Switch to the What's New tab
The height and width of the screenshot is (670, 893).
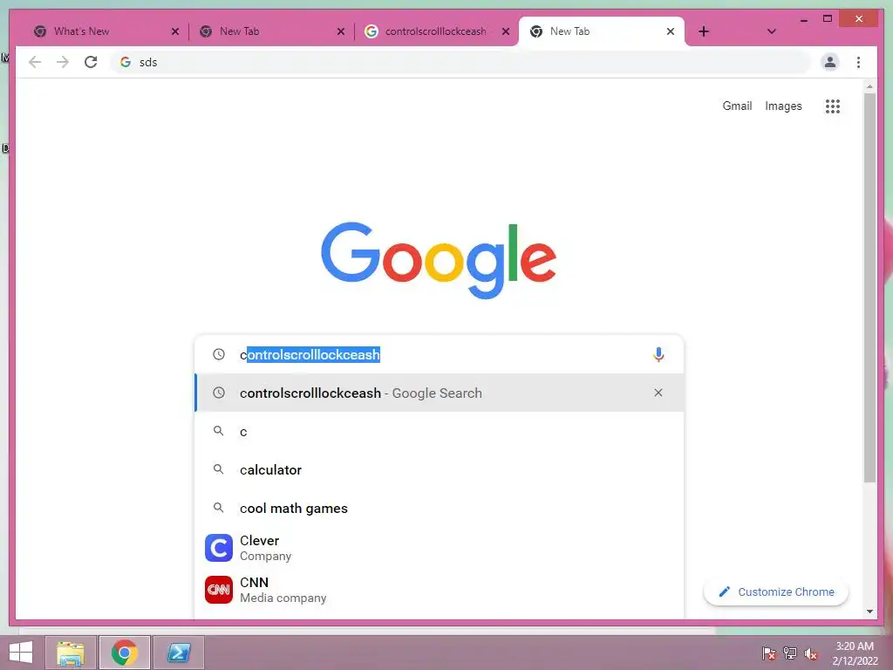point(106,31)
